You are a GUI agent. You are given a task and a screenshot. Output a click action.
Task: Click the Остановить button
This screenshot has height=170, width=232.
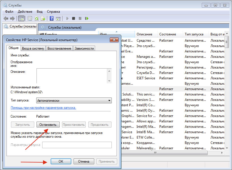48,125
